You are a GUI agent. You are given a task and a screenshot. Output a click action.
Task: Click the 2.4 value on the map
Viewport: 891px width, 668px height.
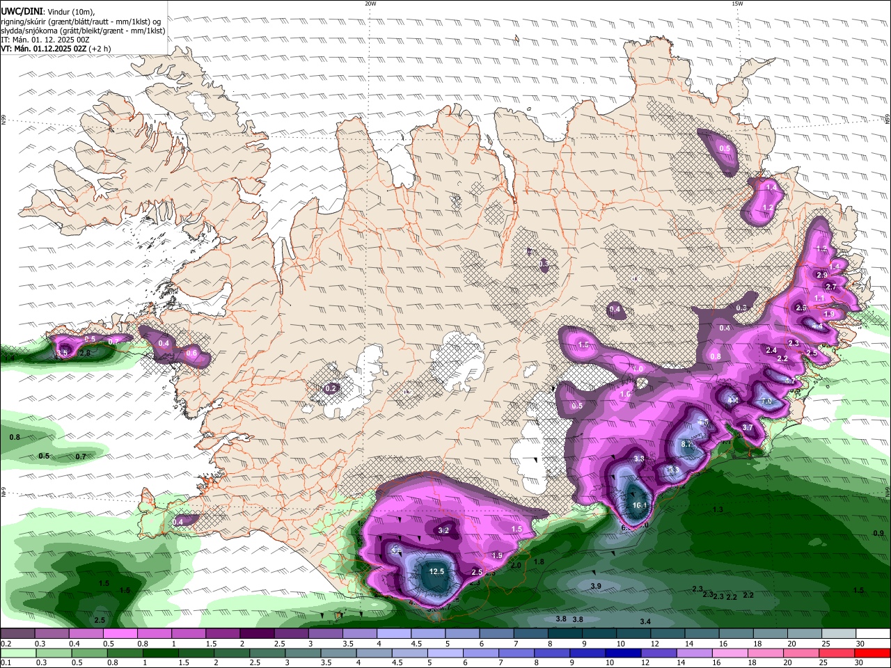click(771, 350)
